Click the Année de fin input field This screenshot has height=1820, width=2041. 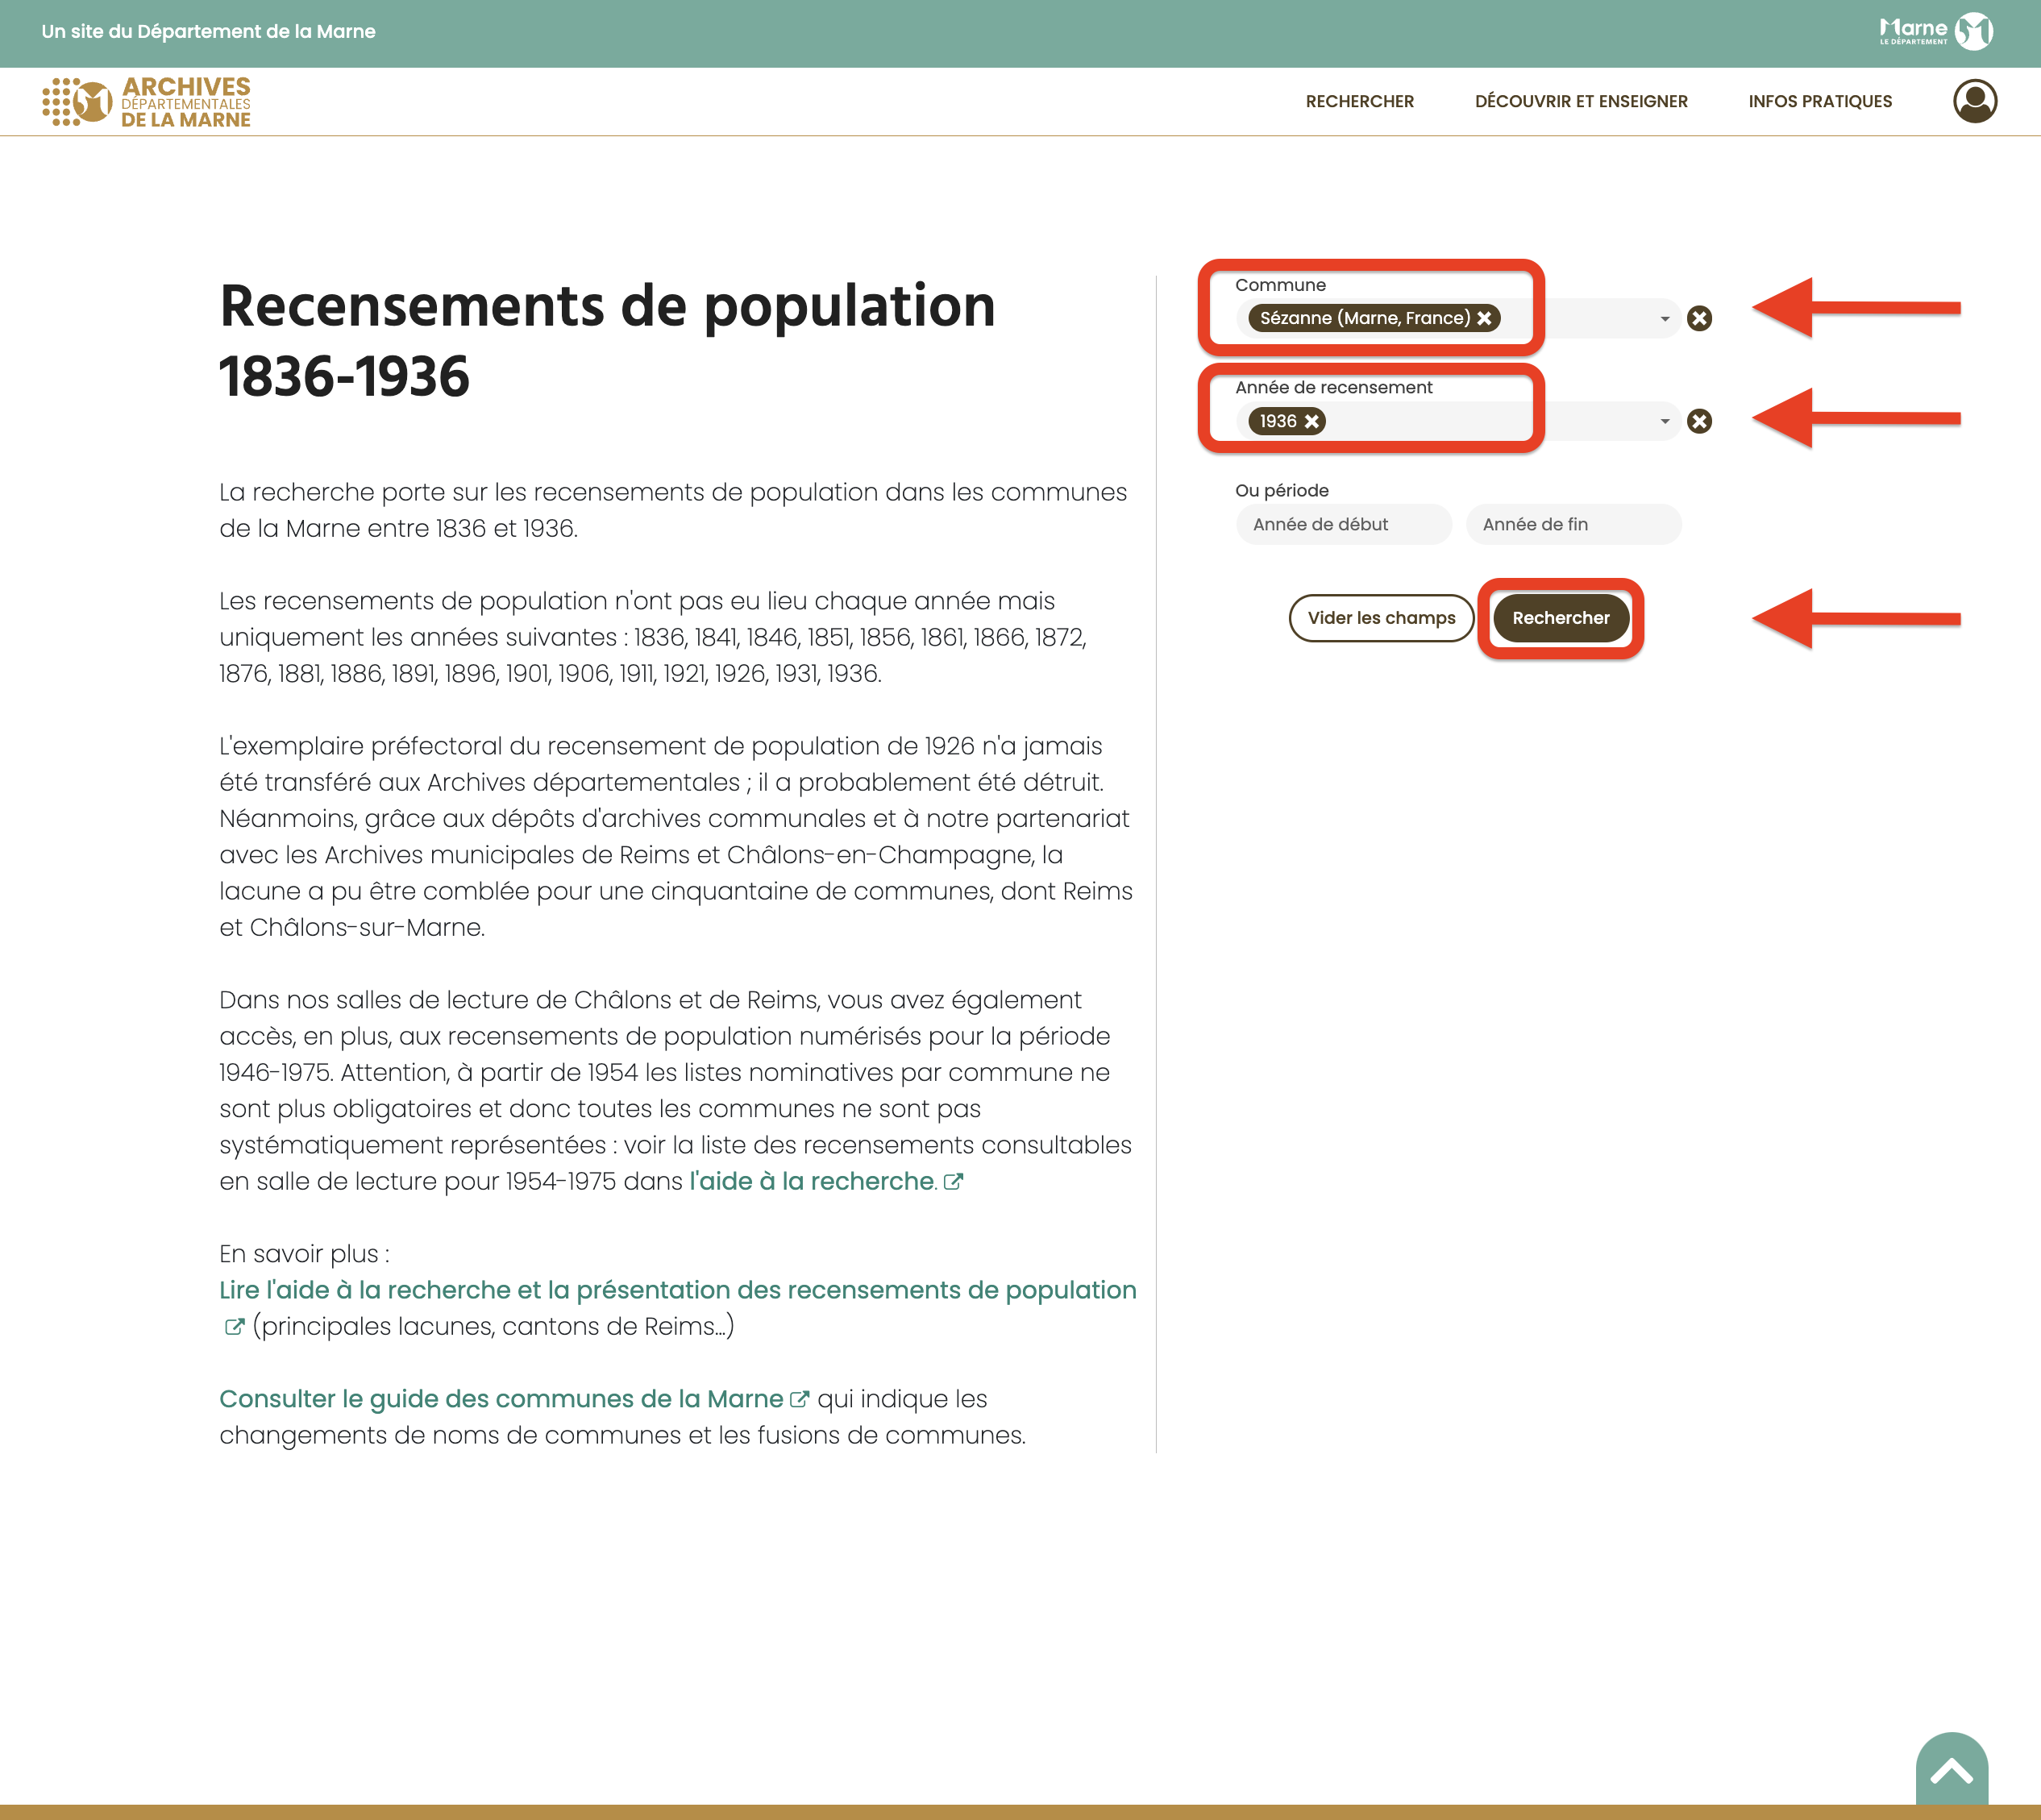click(x=1573, y=524)
